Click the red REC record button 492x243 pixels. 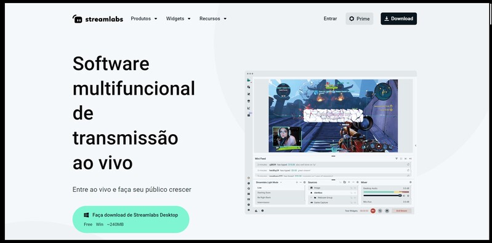coord(373,211)
